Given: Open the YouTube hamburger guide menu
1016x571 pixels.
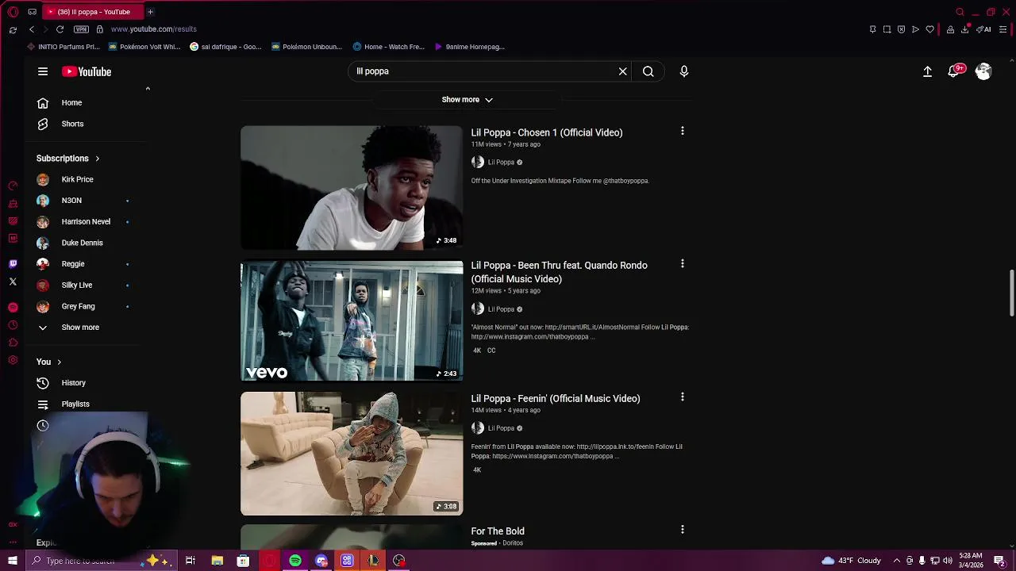Looking at the screenshot, I should [43, 71].
